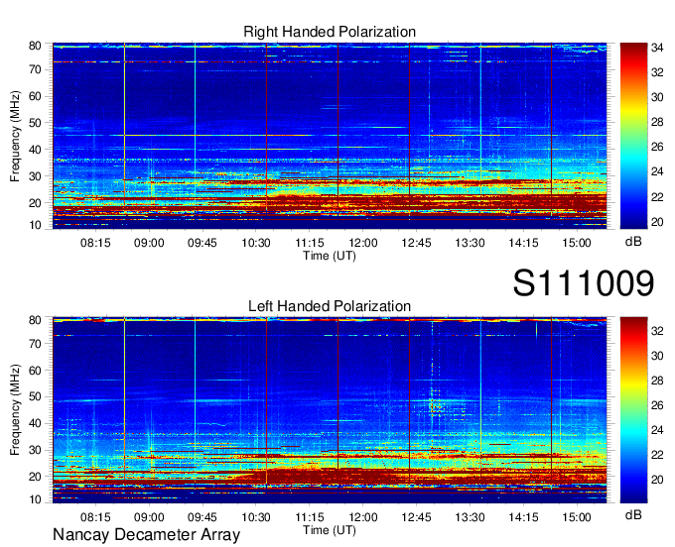Click 'Time (UT)' label under Left Handed plot
The width and height of the screenshot is (675, 547).
(x=330, y=530)
